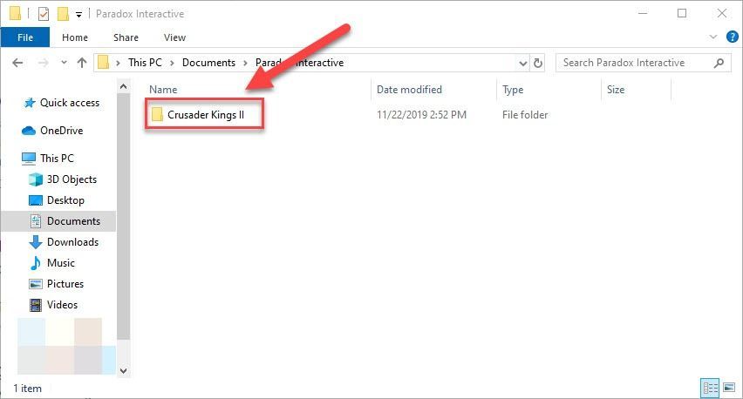This screenshot has height=399, width=743.
Task: Select This PC in navigation pane
Action: click(x=57, y=158)
